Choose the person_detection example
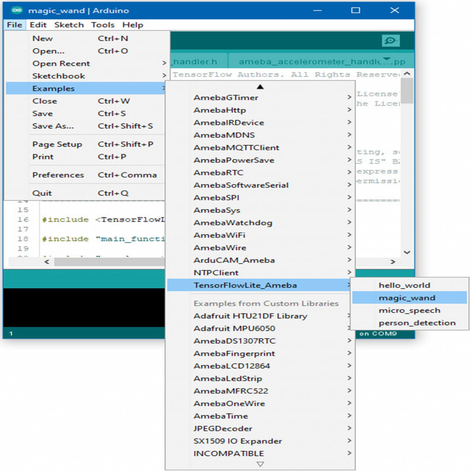The image size is (472, 472). pos(417,323)
